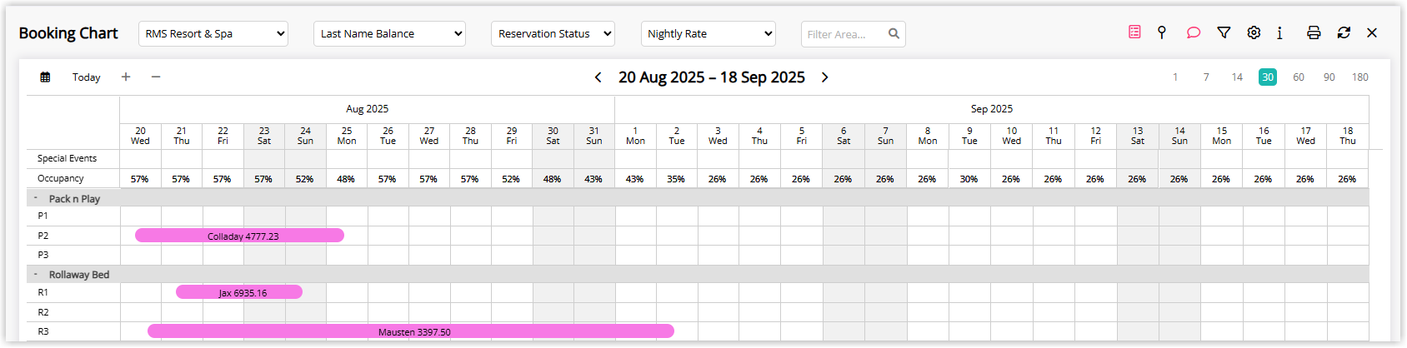Click the 23 Sat date column header
Viewport: 1407px width, 348px height.
point(264,136)
